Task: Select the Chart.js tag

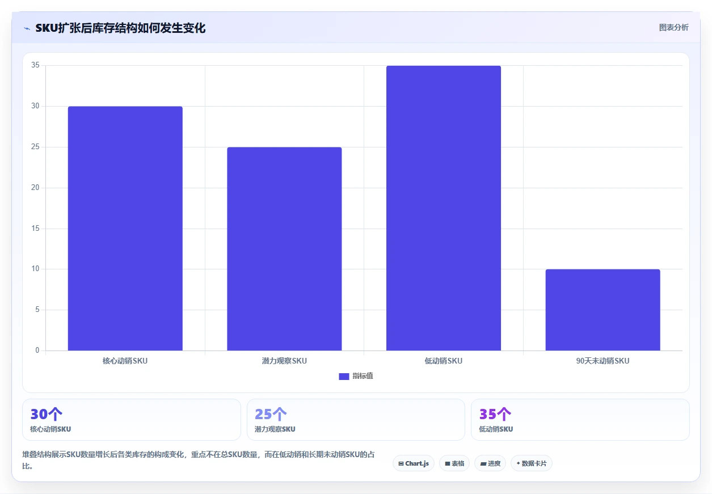Action: [x=414, y=463]
